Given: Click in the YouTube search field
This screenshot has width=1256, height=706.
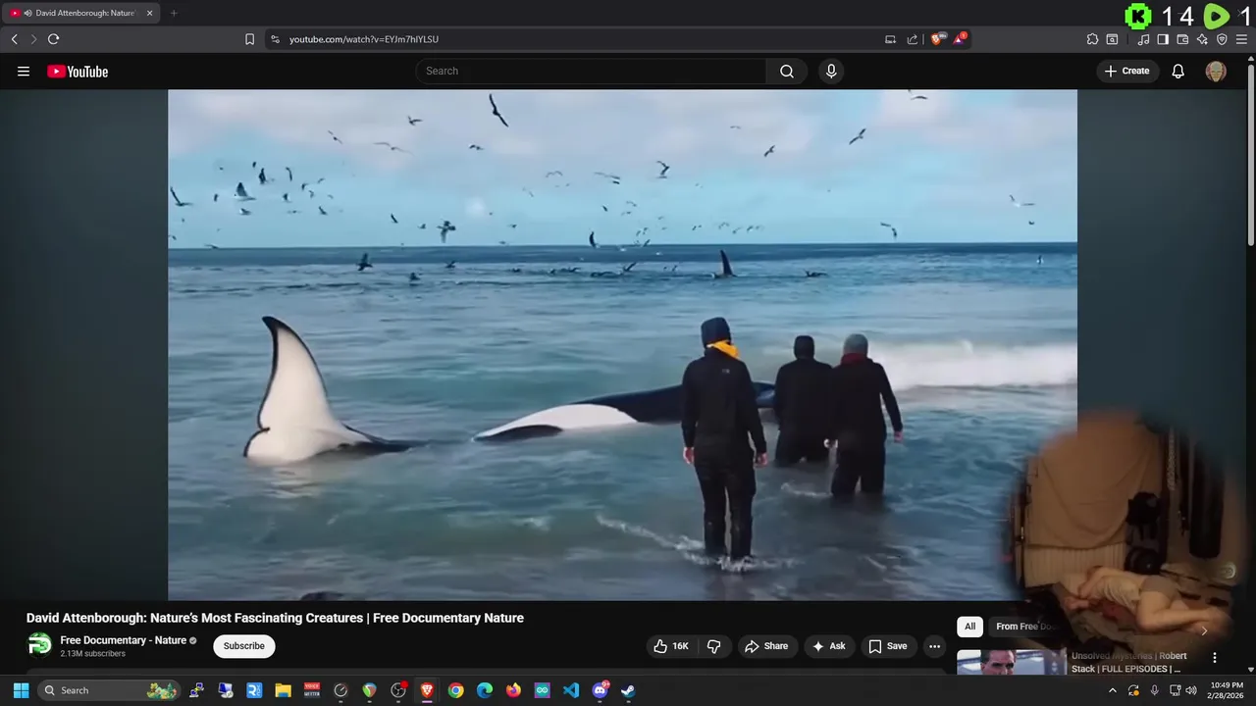Looking at the screenshot, I should point(589,72).
